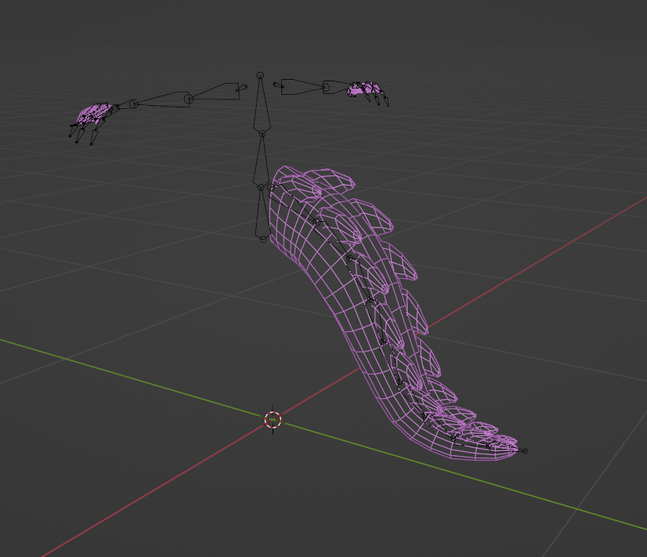Select the right hand mesh
Image resolution: width=647 pixels, height=557 pixels.
pos(365,88)
